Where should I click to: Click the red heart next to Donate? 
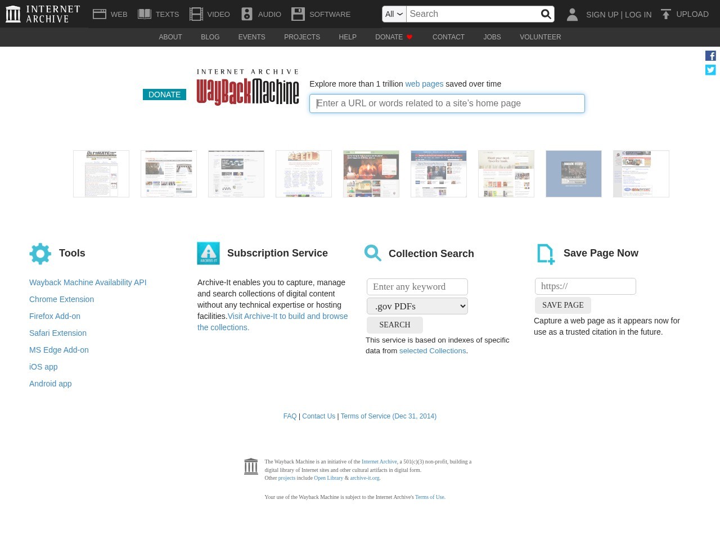pyautogui.click(x=409, y=37)
